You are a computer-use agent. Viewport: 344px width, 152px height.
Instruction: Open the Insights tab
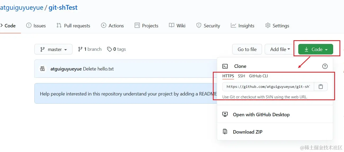coord(242,26)
